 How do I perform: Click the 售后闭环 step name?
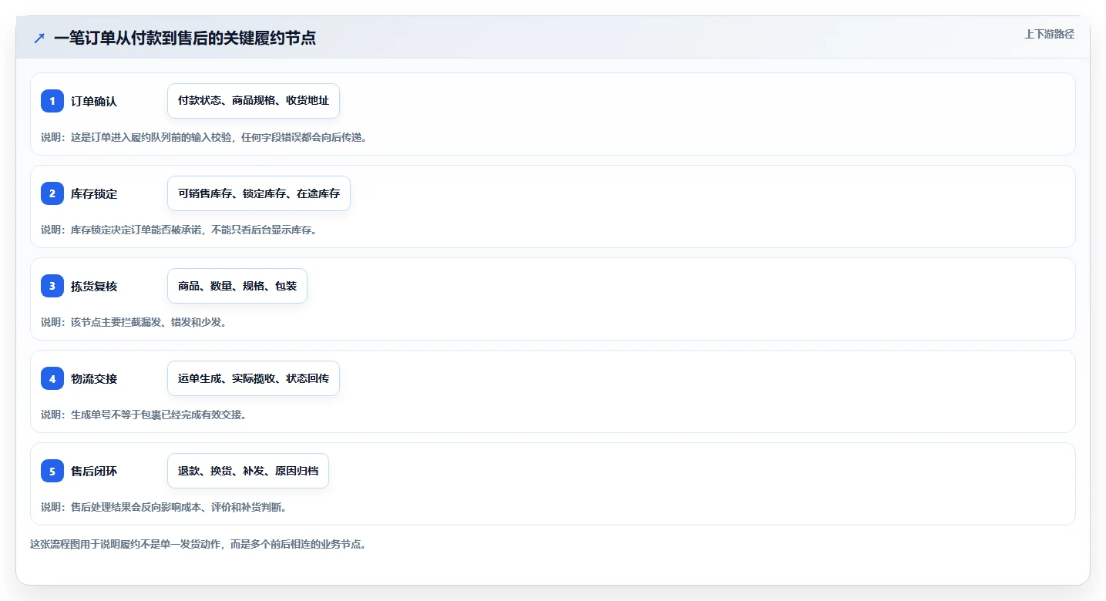(x=94, y=472)
